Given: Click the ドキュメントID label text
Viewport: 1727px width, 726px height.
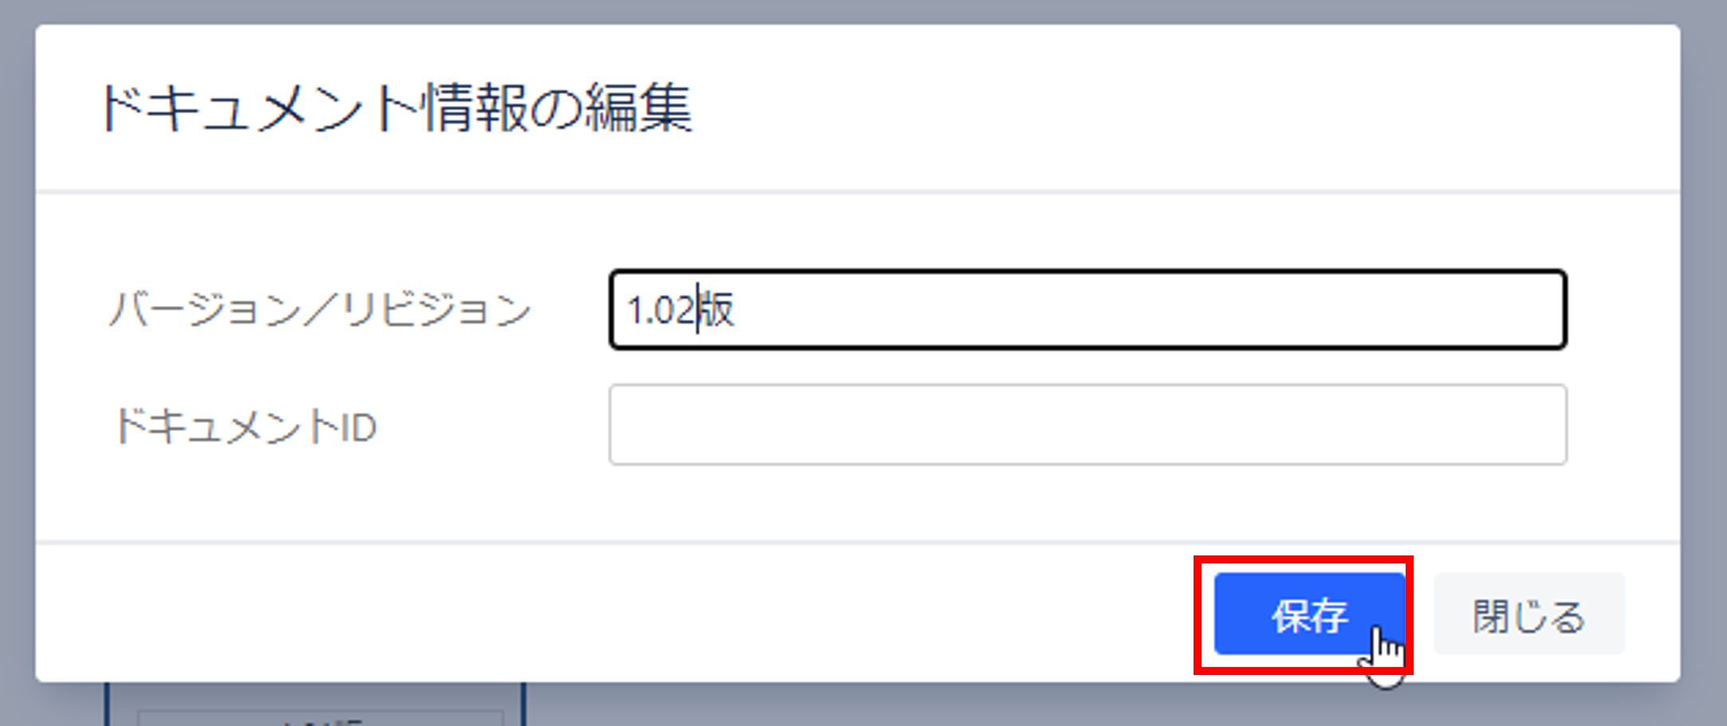Looking at the screenshot, I should pyautogui.click(x=245, y=426).
